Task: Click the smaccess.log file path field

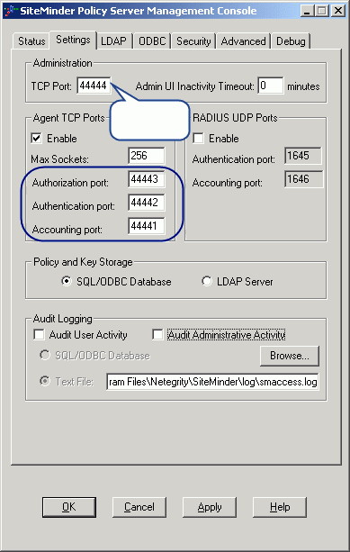Action: (x=213, y=382)
